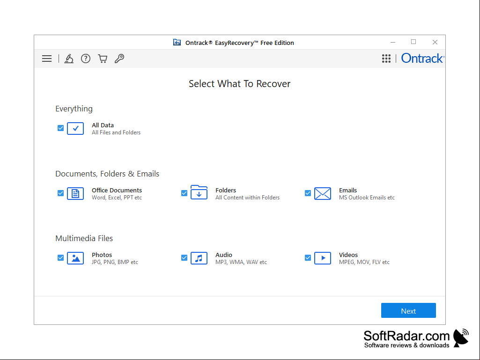Screen dimensions: 480x360
Task: Click "All Content within Folders" description
Action: pos(248,198)
